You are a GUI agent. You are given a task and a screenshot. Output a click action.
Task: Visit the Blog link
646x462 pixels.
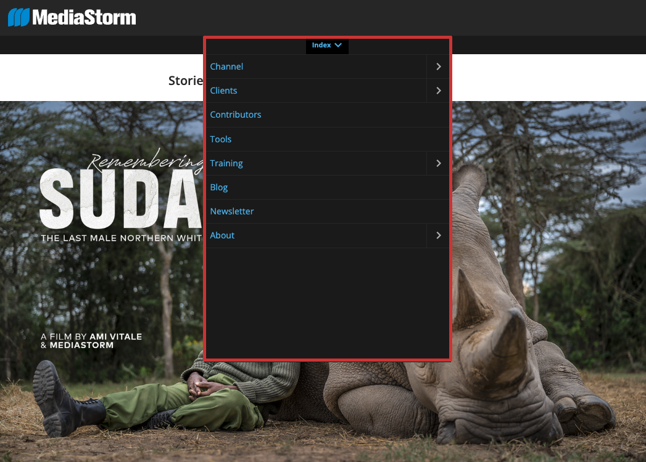[218, 187]
